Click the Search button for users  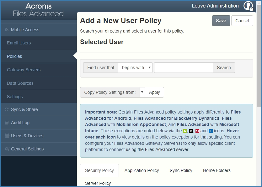click(x=224, y=68)
